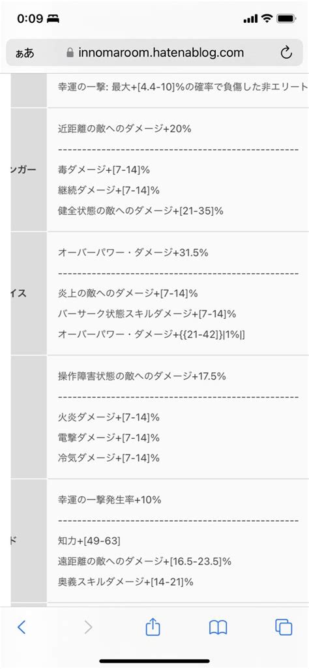Show all open tabs icon
The image size is (309, 669).
284,627
